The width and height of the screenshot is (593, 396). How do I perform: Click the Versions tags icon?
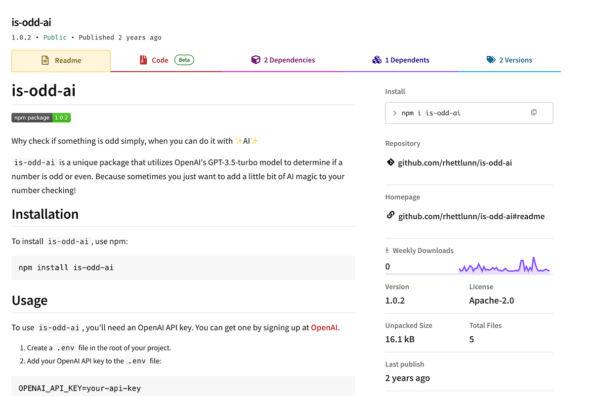coord(491,60)
